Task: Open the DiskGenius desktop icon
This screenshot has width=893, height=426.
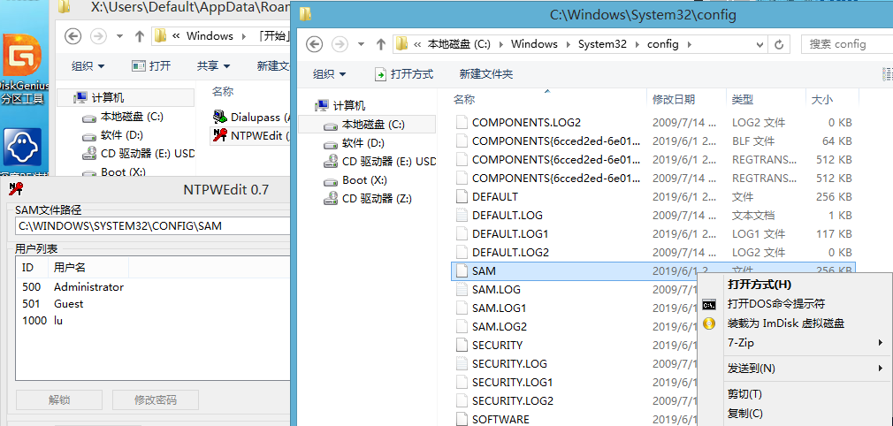Action: (23, 70)
